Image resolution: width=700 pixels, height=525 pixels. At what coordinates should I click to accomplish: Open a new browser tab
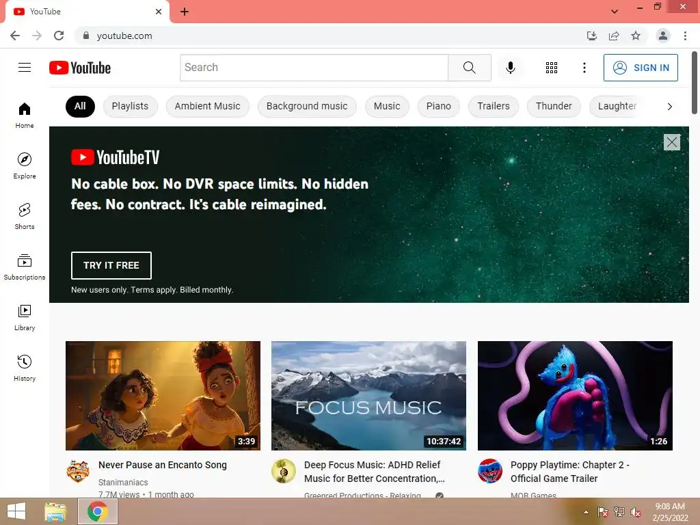tap(185, 12)
